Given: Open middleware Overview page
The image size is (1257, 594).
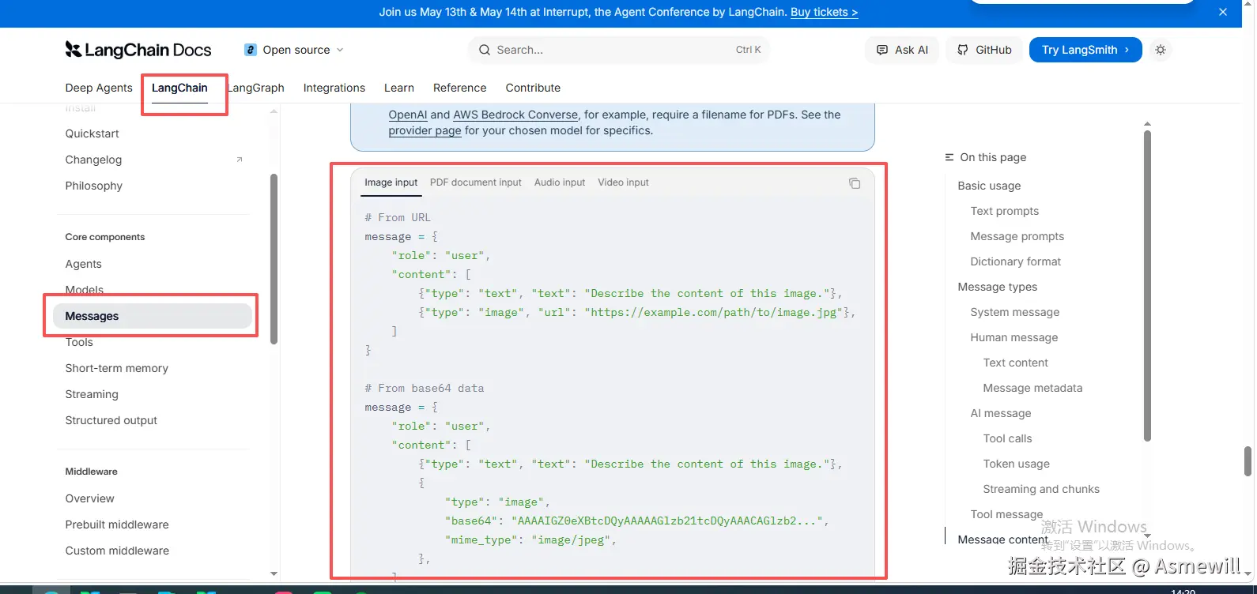Looking at the screenshot, I should (x=89, y=498).
